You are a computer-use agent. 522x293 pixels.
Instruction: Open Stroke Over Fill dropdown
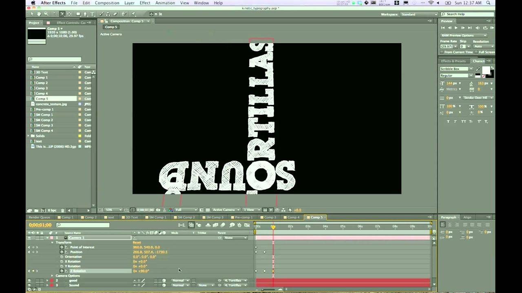coord(479,98)
